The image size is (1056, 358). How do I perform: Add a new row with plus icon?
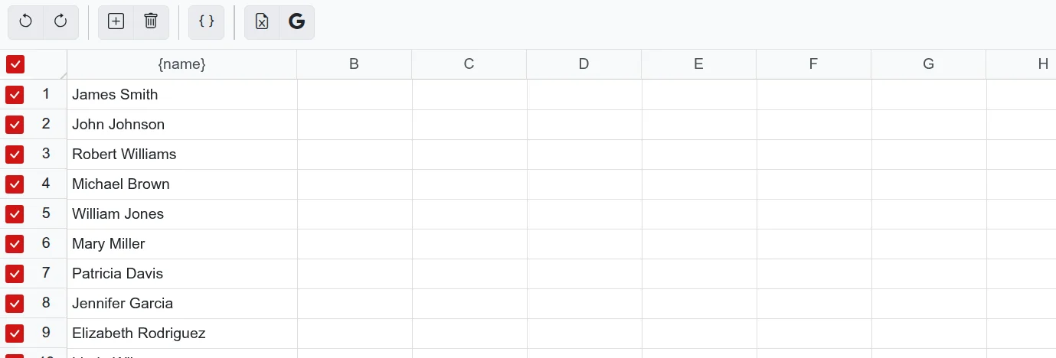click(116, 21)
